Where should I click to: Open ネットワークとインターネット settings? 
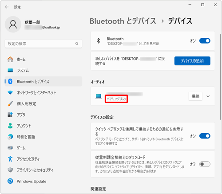click(44, 92)
